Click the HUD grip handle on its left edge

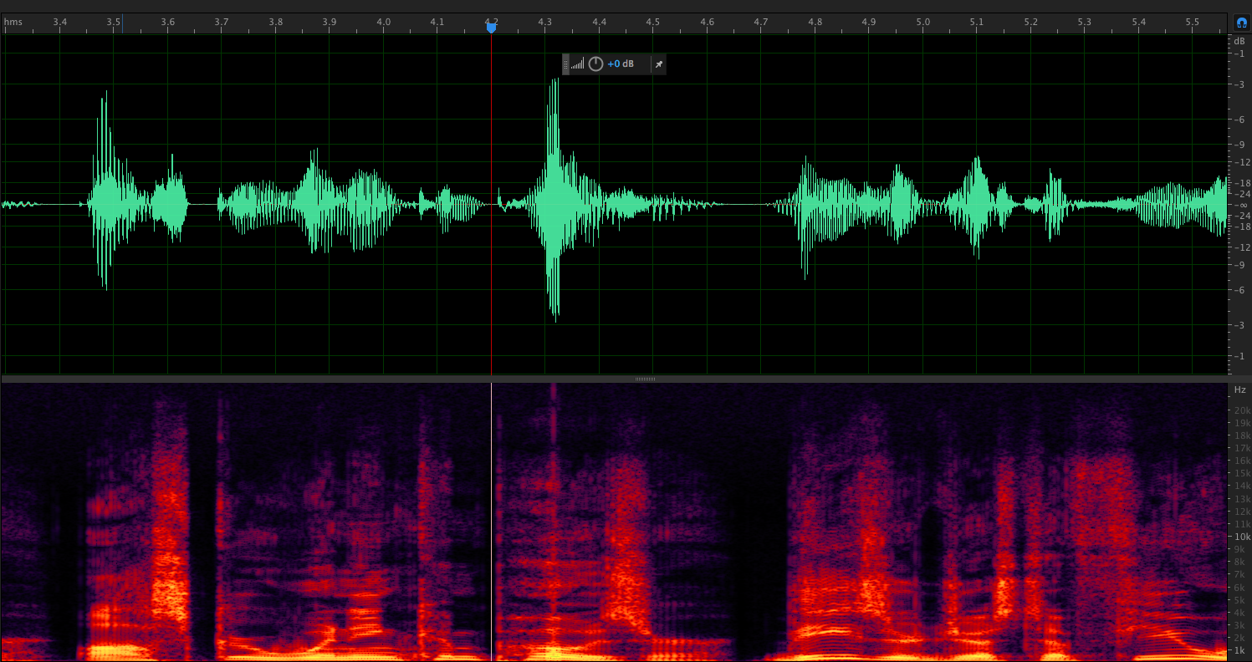566,64
